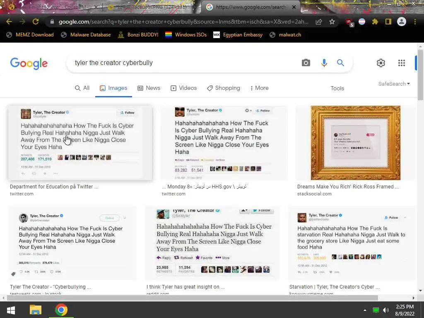Open the Chrome three-dot menu
Screen dimensions: 424x318
[415, 22]
